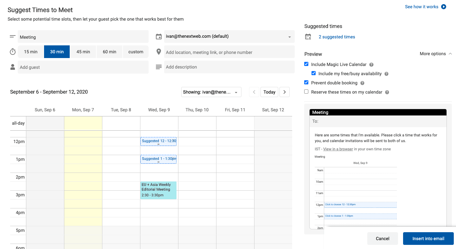Click the play icon beside See how it works

(444, 7)
